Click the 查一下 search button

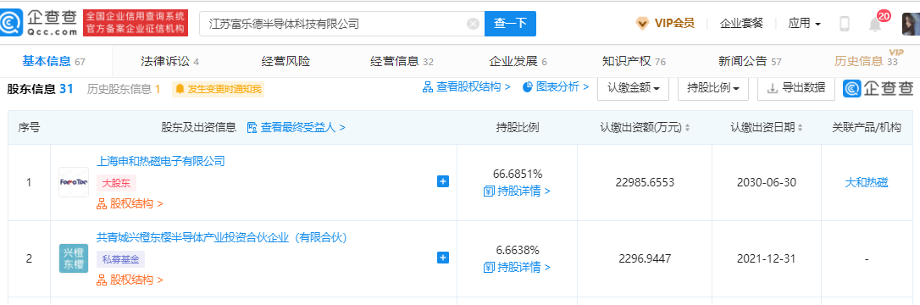click(x=510, y=24)
